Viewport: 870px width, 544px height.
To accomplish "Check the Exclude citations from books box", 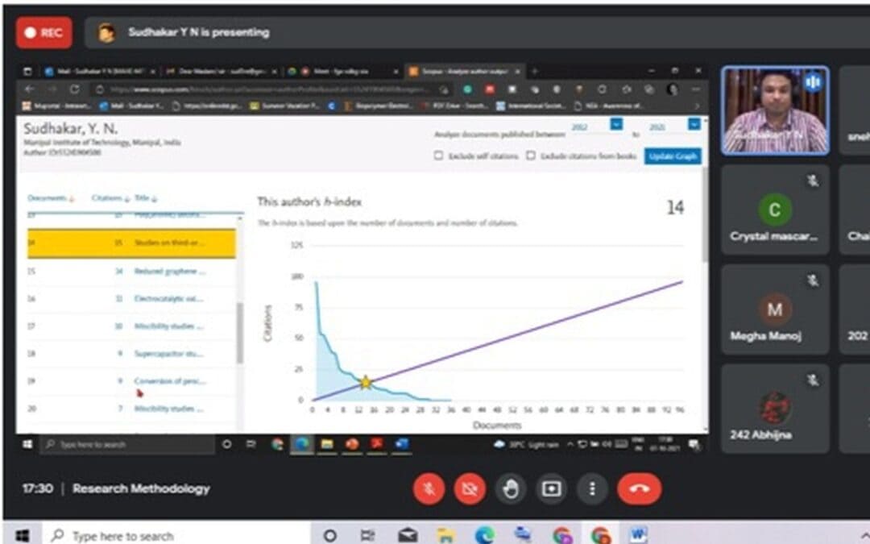I will pos(531,156).
